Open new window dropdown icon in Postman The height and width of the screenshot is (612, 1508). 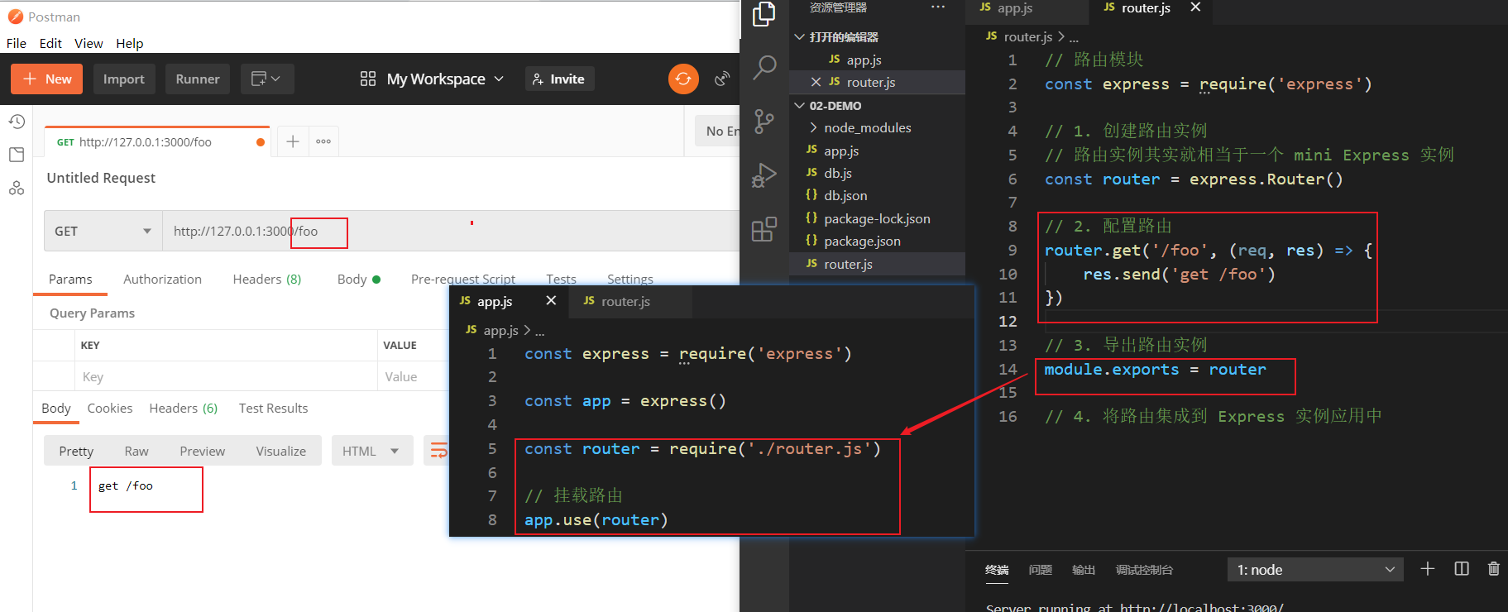point(267,79)
